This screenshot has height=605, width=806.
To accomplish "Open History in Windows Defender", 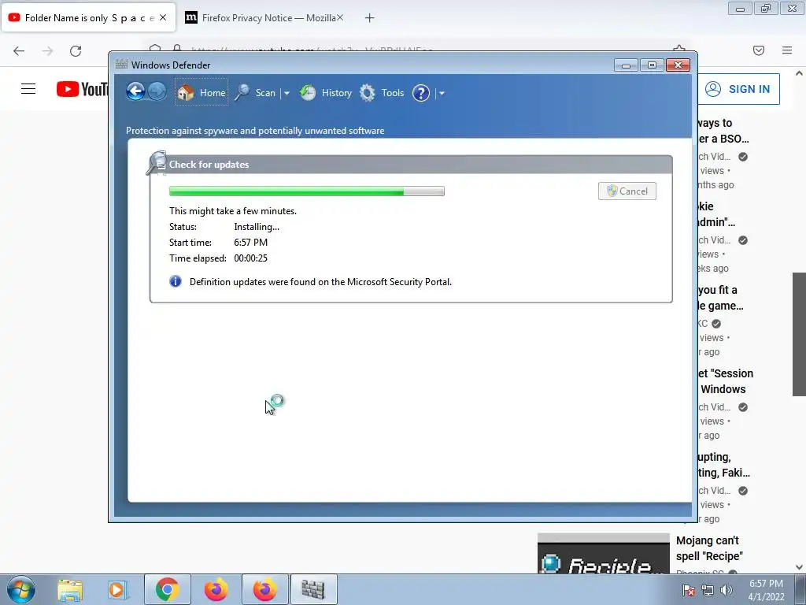I will pyautogui.click(x=326, y=93).
